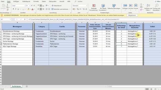
Task: Open Suchen und Auswählen menu
Action: click(x=156, y=7)
